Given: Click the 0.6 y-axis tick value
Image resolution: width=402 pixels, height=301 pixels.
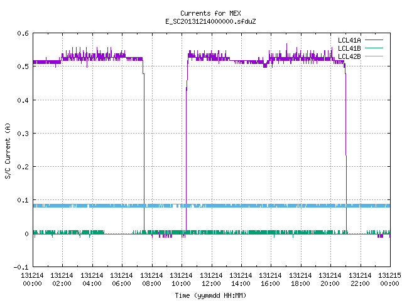Looking at the screenshot, I should point(23,33).
